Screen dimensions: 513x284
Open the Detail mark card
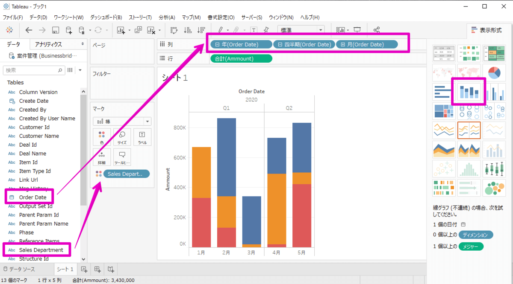(x=102, y=157)
